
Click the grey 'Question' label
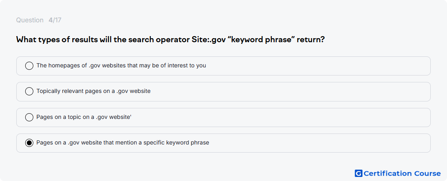(30, 20)
